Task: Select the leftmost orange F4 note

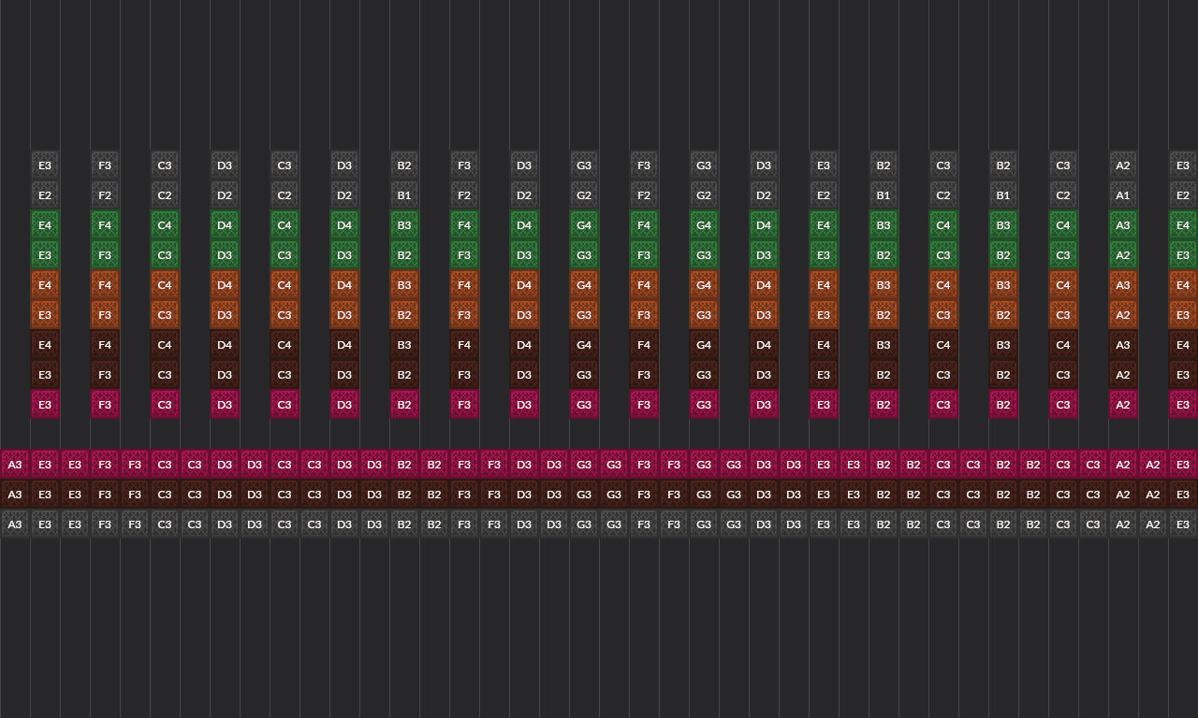Action: click(x=105, y=285)
